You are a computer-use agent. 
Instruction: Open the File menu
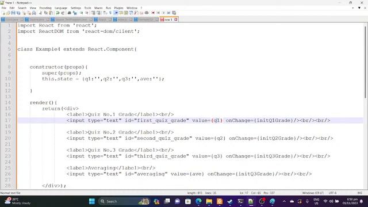[4, 8]
